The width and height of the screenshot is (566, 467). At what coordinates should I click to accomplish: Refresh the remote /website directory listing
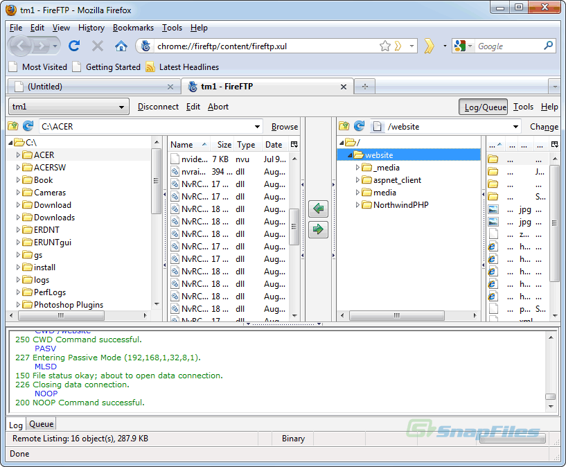(x=359, y=126)
